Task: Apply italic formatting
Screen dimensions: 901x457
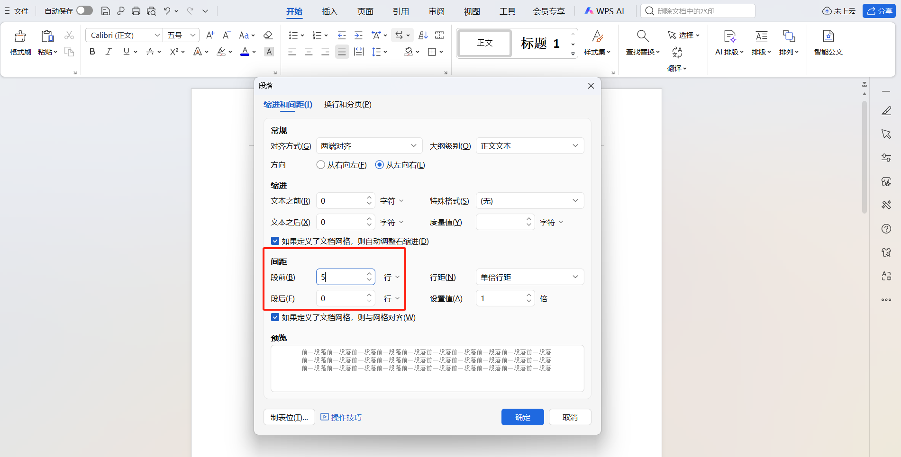Action: (108, 52)
